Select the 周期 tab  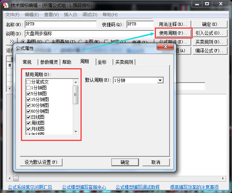(x=87, y=61)
